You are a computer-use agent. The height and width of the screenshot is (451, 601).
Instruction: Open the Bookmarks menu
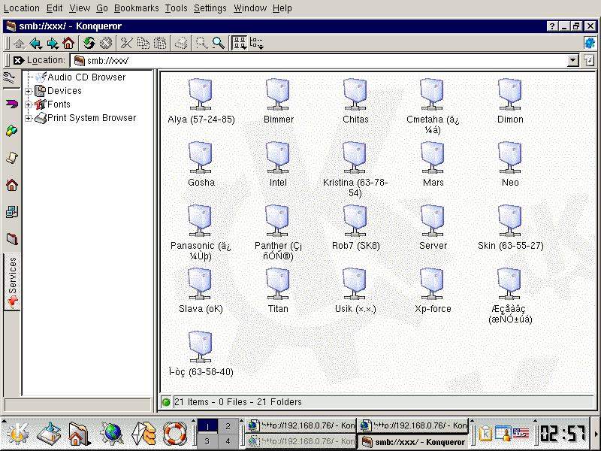(136, 8)
